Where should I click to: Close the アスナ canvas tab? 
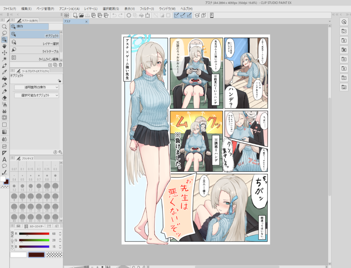click(x=86, y=22)
